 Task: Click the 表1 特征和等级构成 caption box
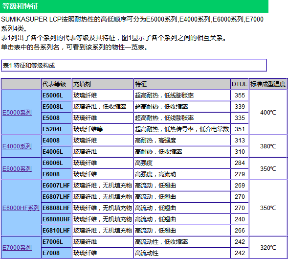(x=134, y=66)
